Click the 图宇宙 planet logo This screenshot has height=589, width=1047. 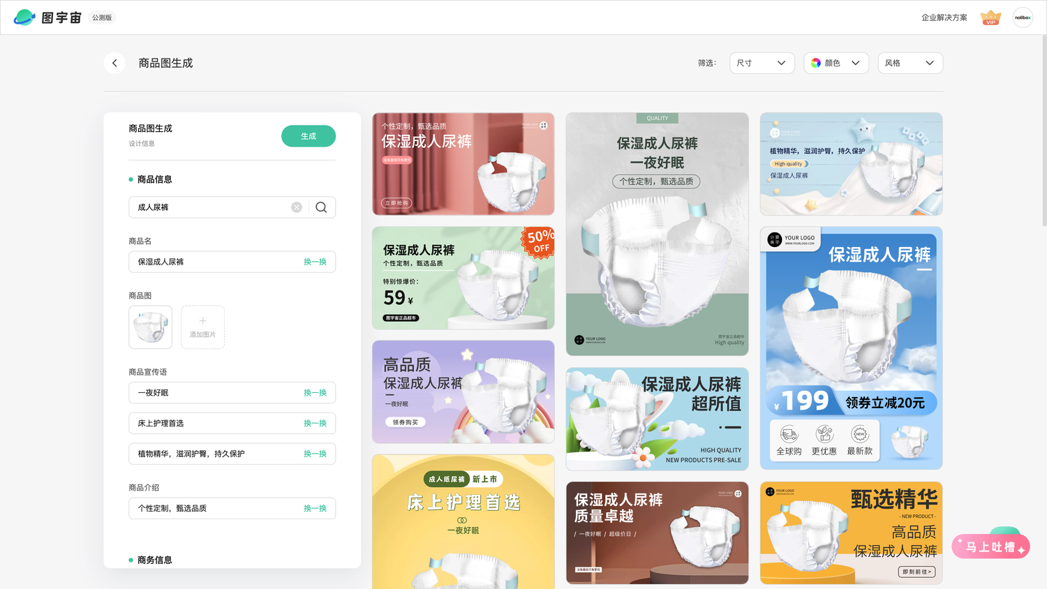click(24, 17)
